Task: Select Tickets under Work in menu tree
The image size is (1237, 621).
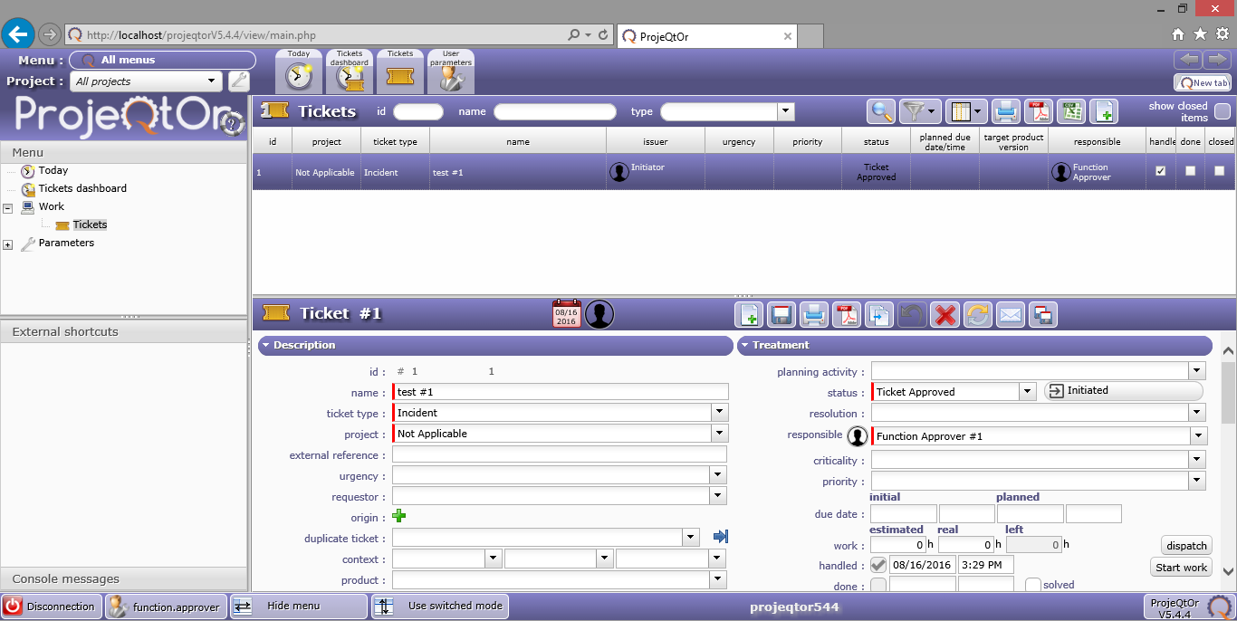Action: click(90, 225)
